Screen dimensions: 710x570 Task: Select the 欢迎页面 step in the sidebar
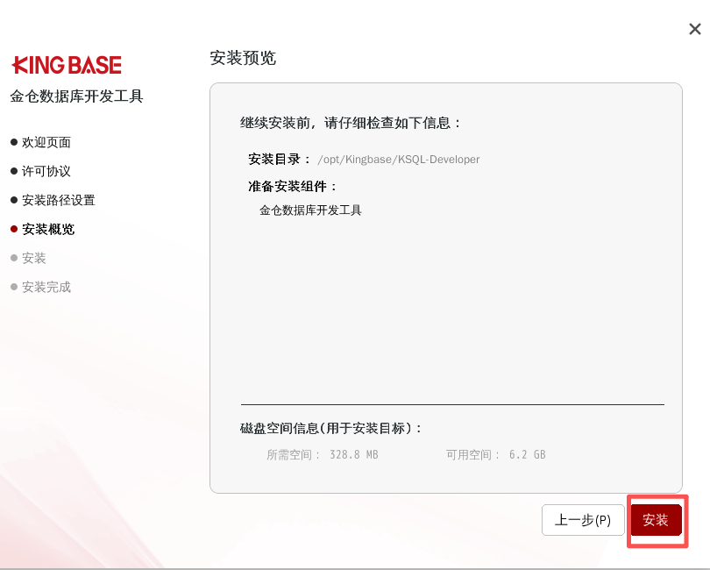click(46, 142)
